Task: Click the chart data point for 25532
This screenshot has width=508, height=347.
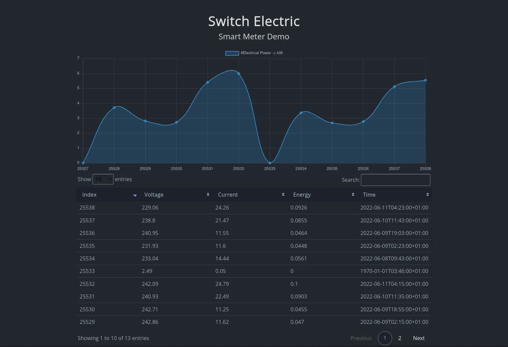Action: click(239, 73)
